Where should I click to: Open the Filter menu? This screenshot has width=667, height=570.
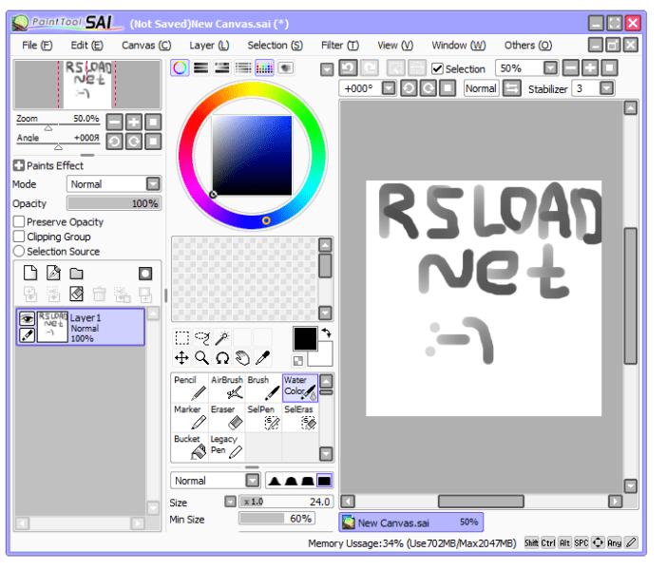(340, 46)
